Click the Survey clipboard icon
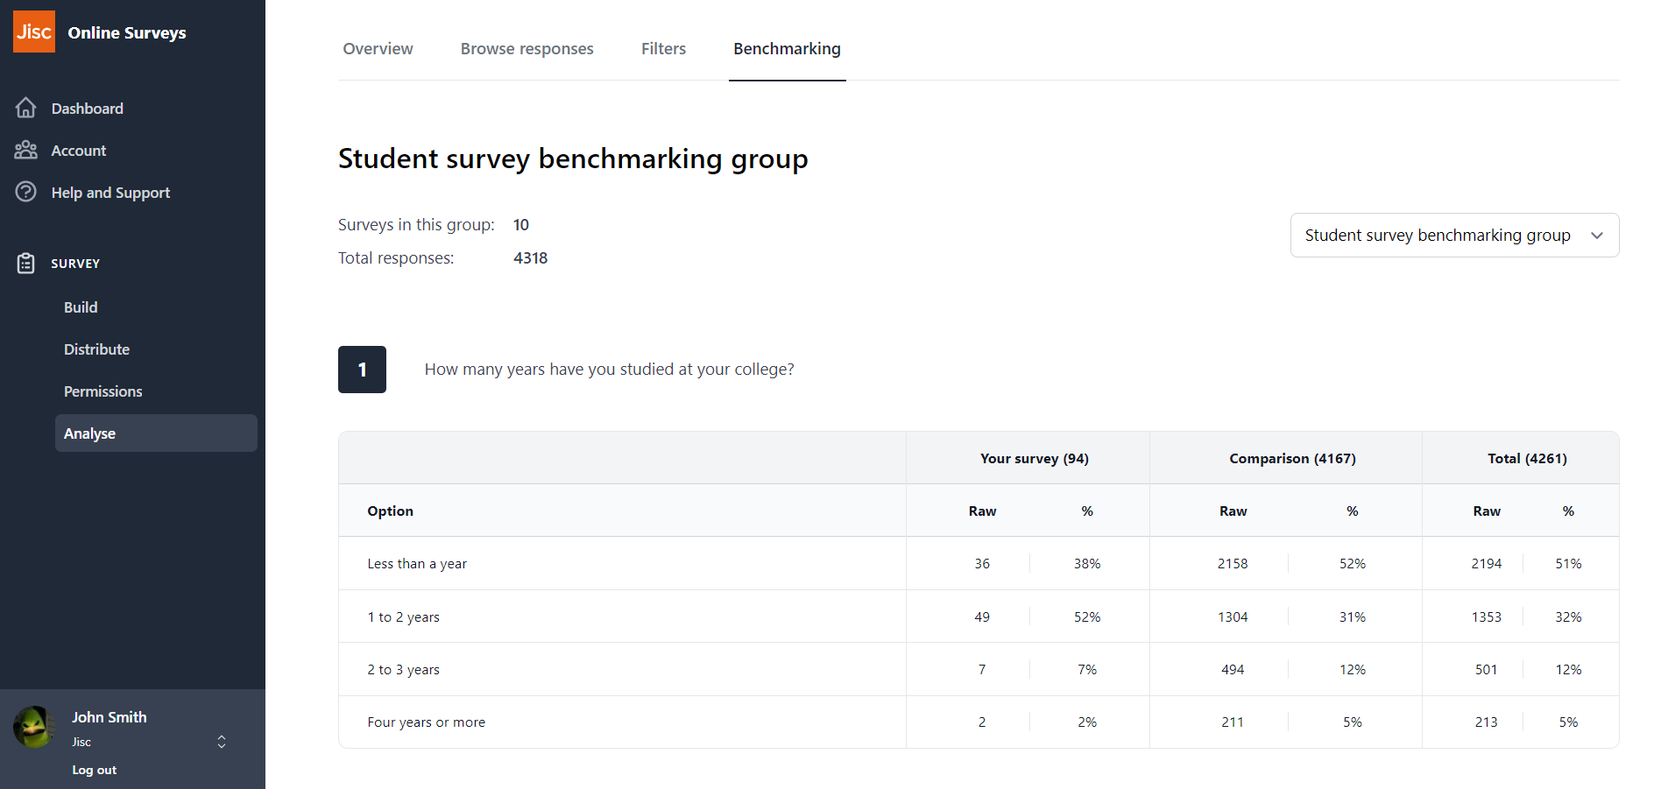Image resolution: width=1675 pixels, height=789 pixels. pos(26,263)
